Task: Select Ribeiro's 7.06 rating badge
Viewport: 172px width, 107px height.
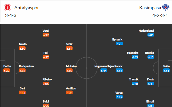Action: point(46,84)
